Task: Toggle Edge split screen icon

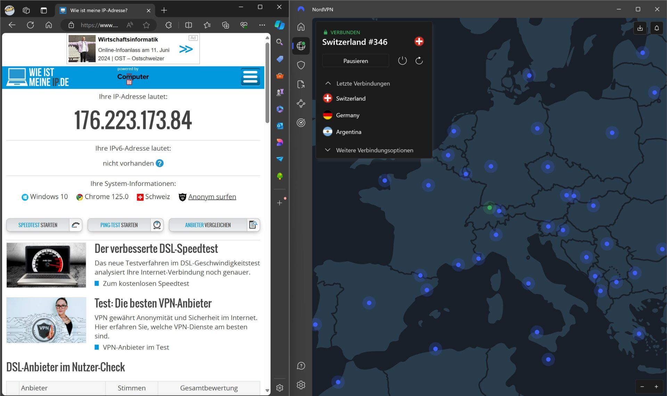Action: pos(189,25)
